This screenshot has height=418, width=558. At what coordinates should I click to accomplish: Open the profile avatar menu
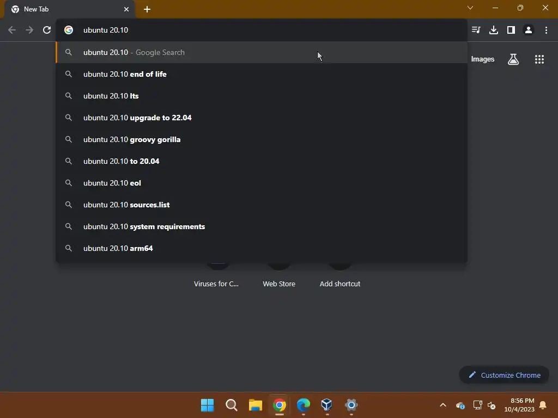click(x=529, y=30)
